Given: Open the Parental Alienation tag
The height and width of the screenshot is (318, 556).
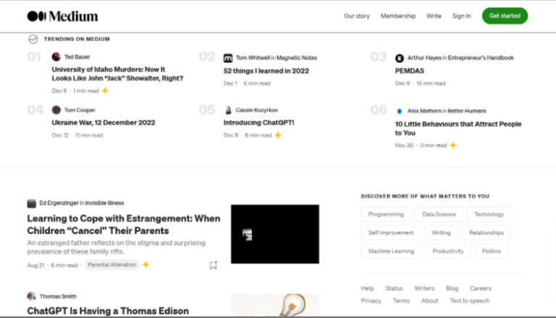Looking at the screenshot, I should tap(112, 265).
